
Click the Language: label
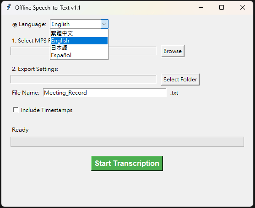pyautogui.click(x=33, y=24)
